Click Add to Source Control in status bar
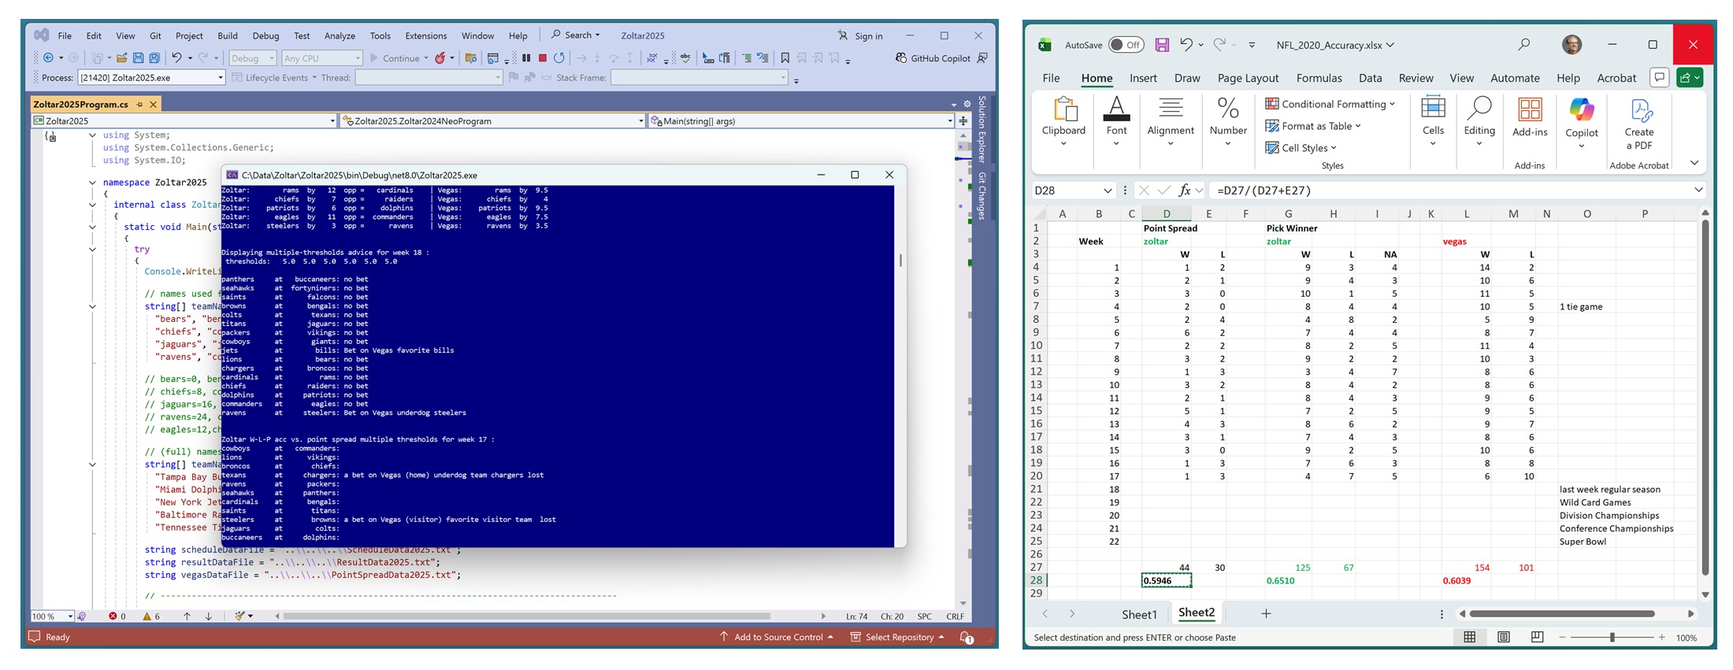Viewport: 1733px width, 670px height. point(777,637)
